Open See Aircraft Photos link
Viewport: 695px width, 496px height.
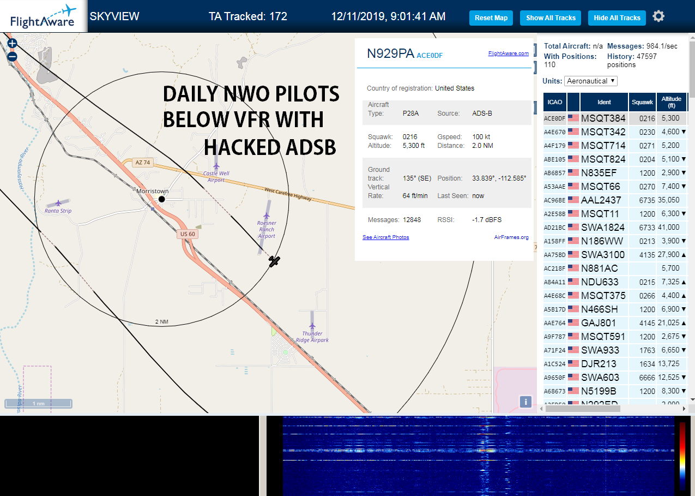pyautogui.click(x=385, y=237)
